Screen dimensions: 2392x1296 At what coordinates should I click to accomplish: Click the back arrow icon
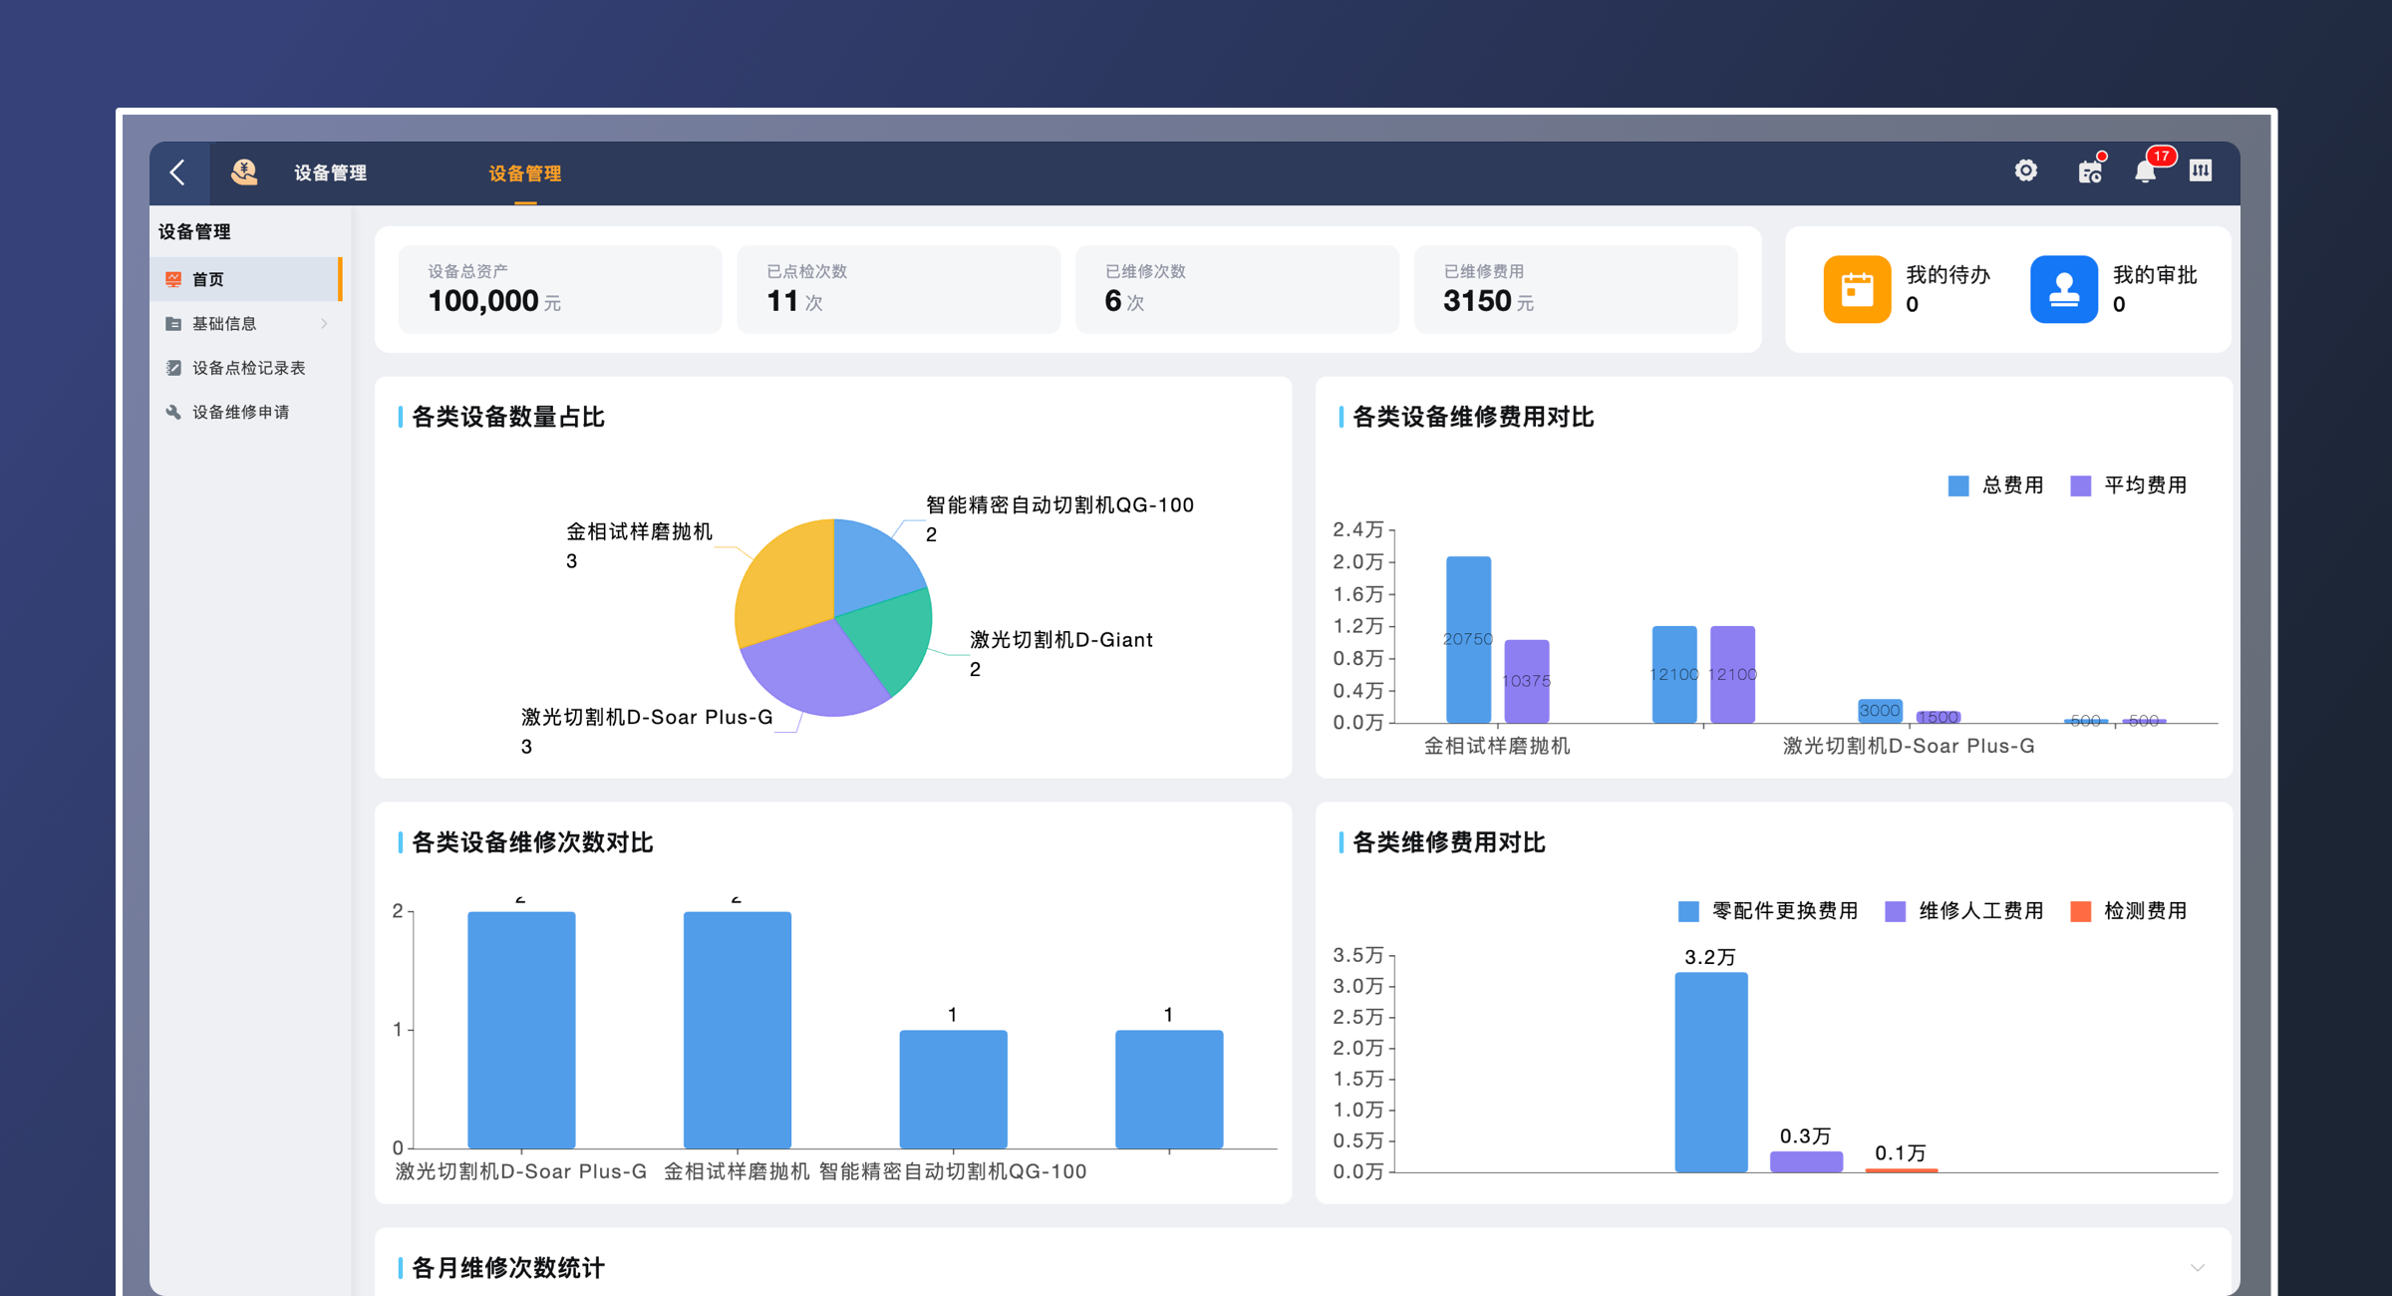(178, 172)
